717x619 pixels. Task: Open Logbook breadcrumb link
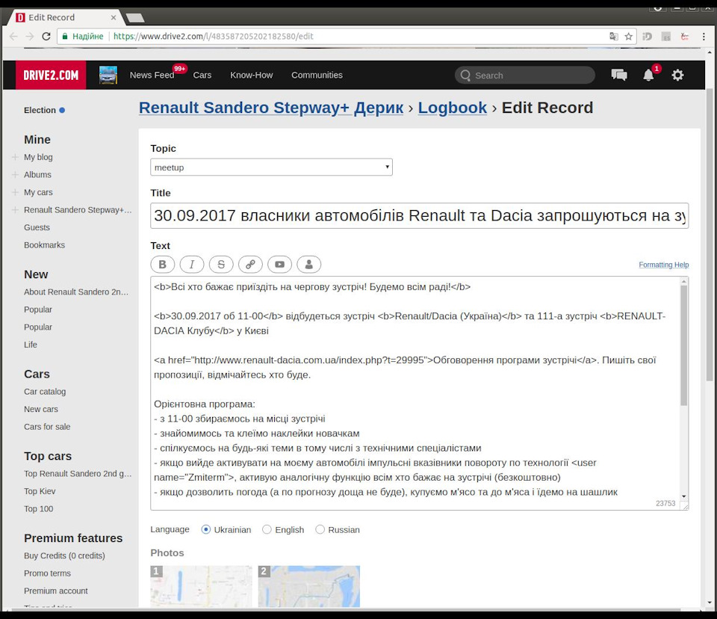[x=453, y=108]
